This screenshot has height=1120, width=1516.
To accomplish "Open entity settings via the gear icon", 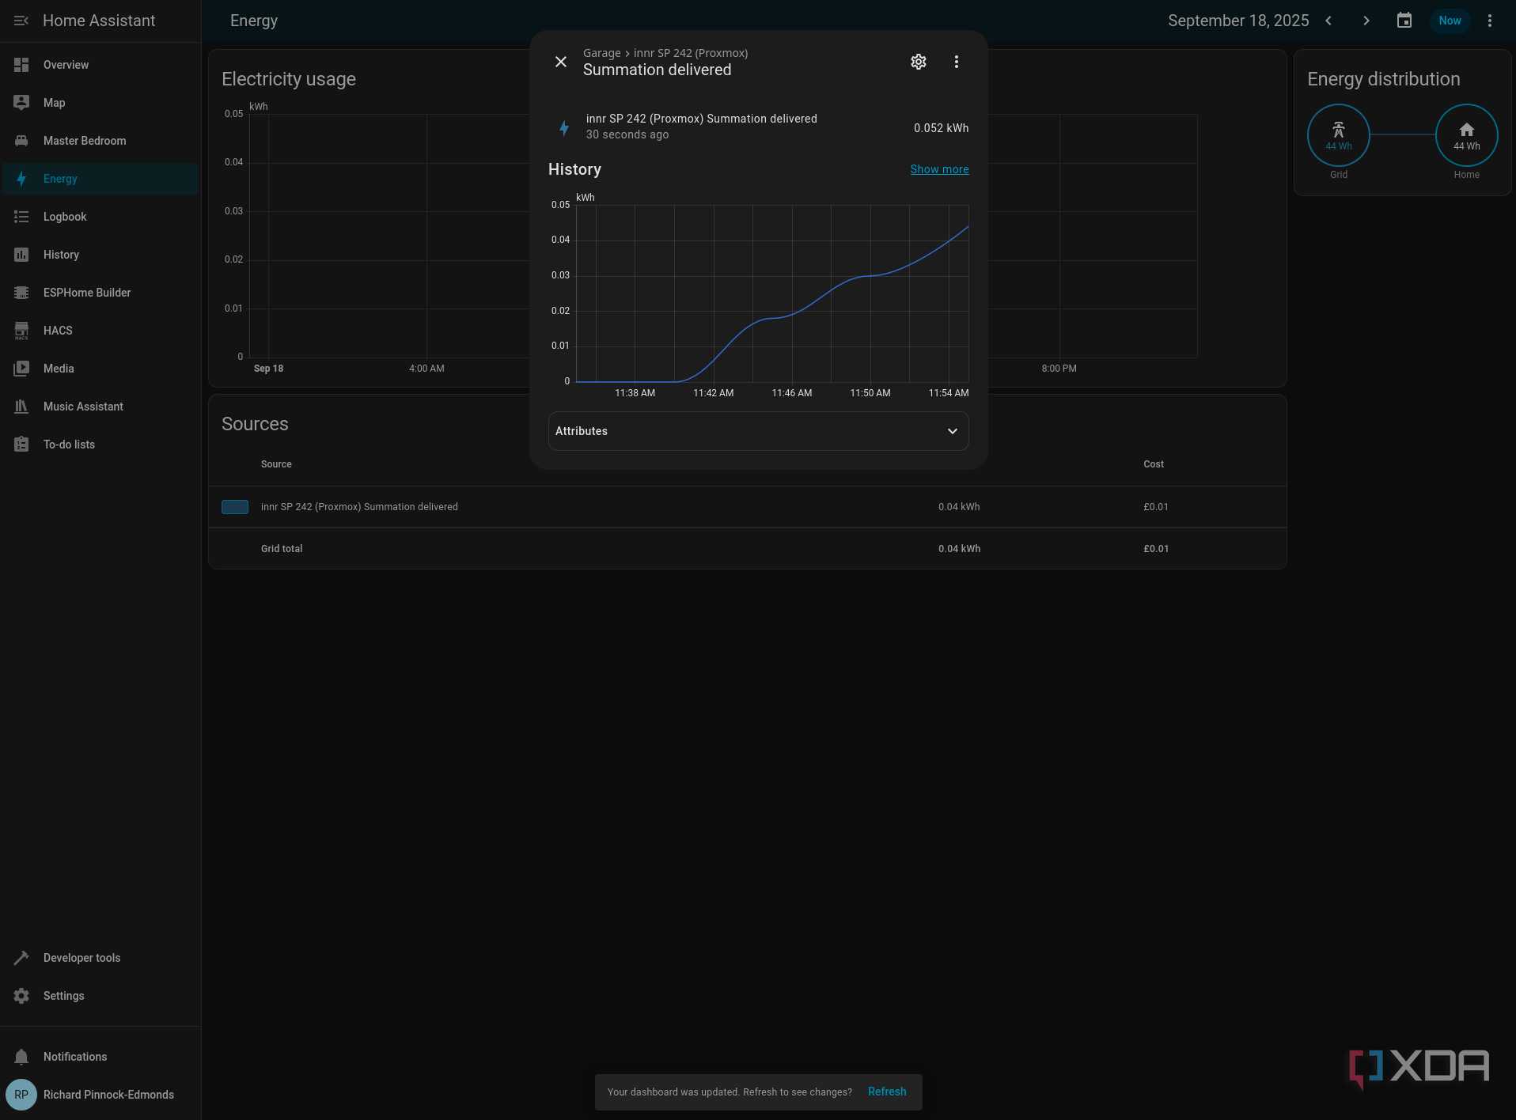I will pyautogui.click(x=919, y=62).
